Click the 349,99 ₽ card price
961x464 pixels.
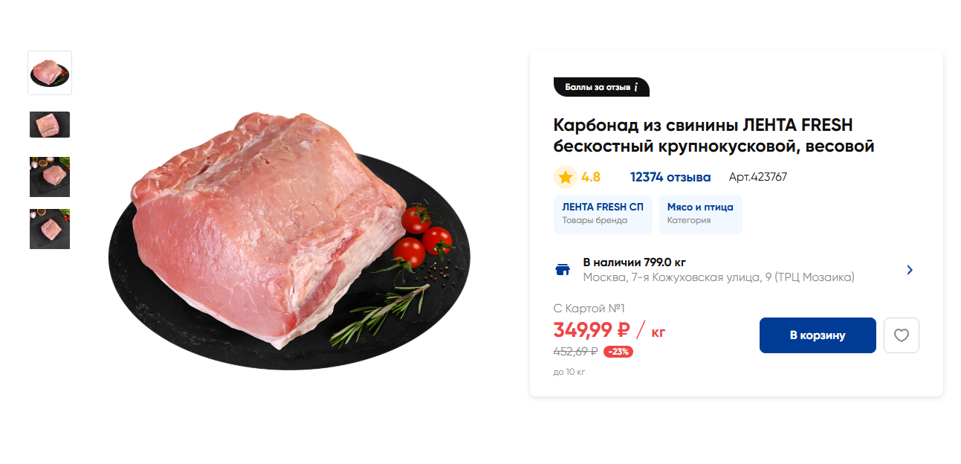(592, 329)
